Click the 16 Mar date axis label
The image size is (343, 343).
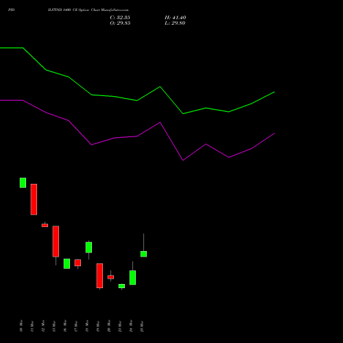tap(65, 326)
